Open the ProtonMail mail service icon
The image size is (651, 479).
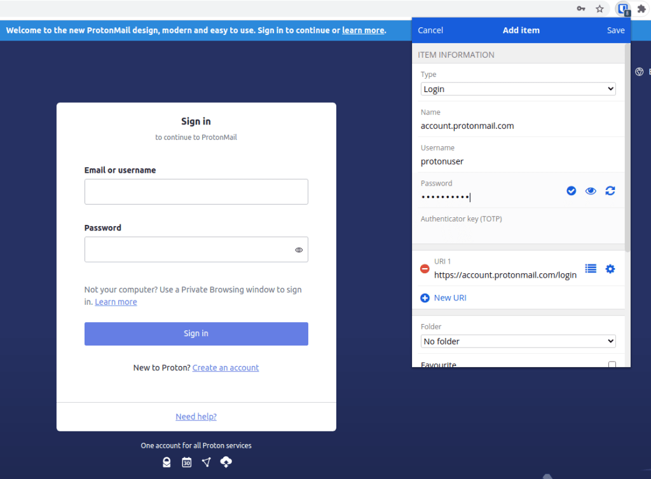coord(167,462)
